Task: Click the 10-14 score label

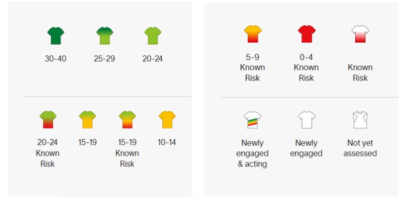Action: (167, 142)
